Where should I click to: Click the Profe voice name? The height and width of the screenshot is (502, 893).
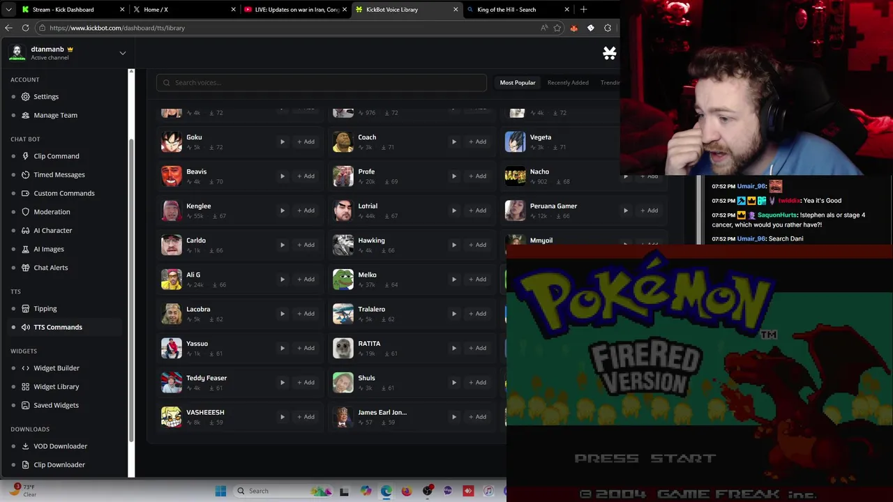coord(366,172)
